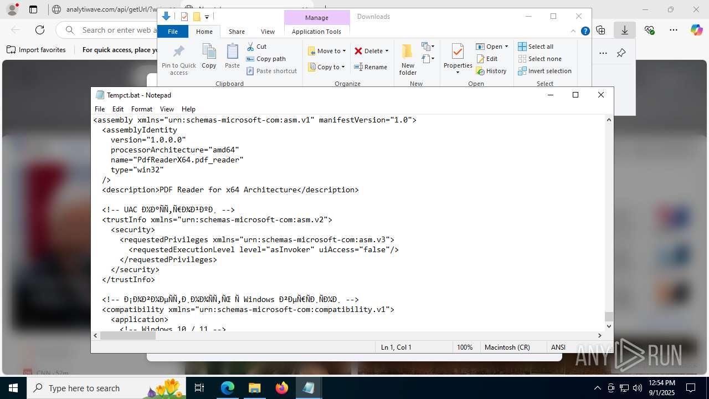Expand the Open dropdown in ribbon
709x399 pixels.
(x=492, y=47)
